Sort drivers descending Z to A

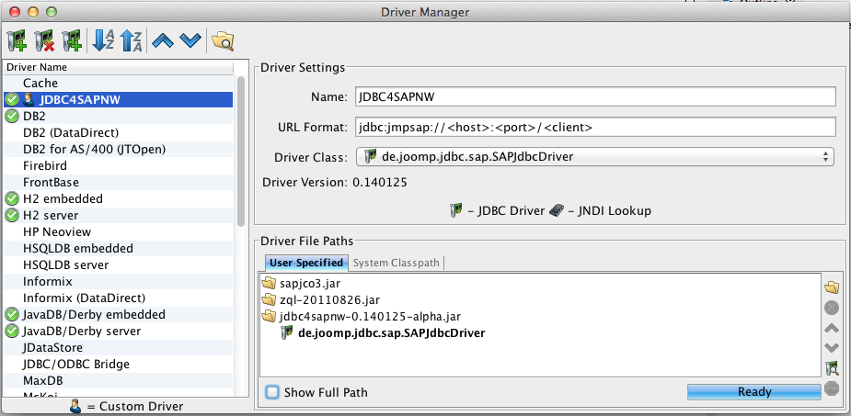pos(131,40)
